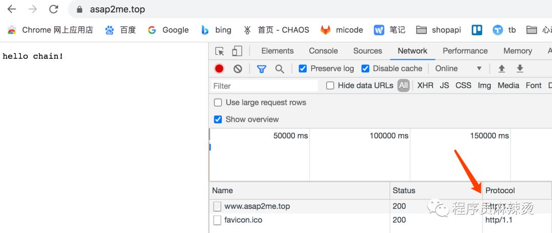Filter requests by XHR
Viewport: 552px width, 233px height.
(425, 85)
